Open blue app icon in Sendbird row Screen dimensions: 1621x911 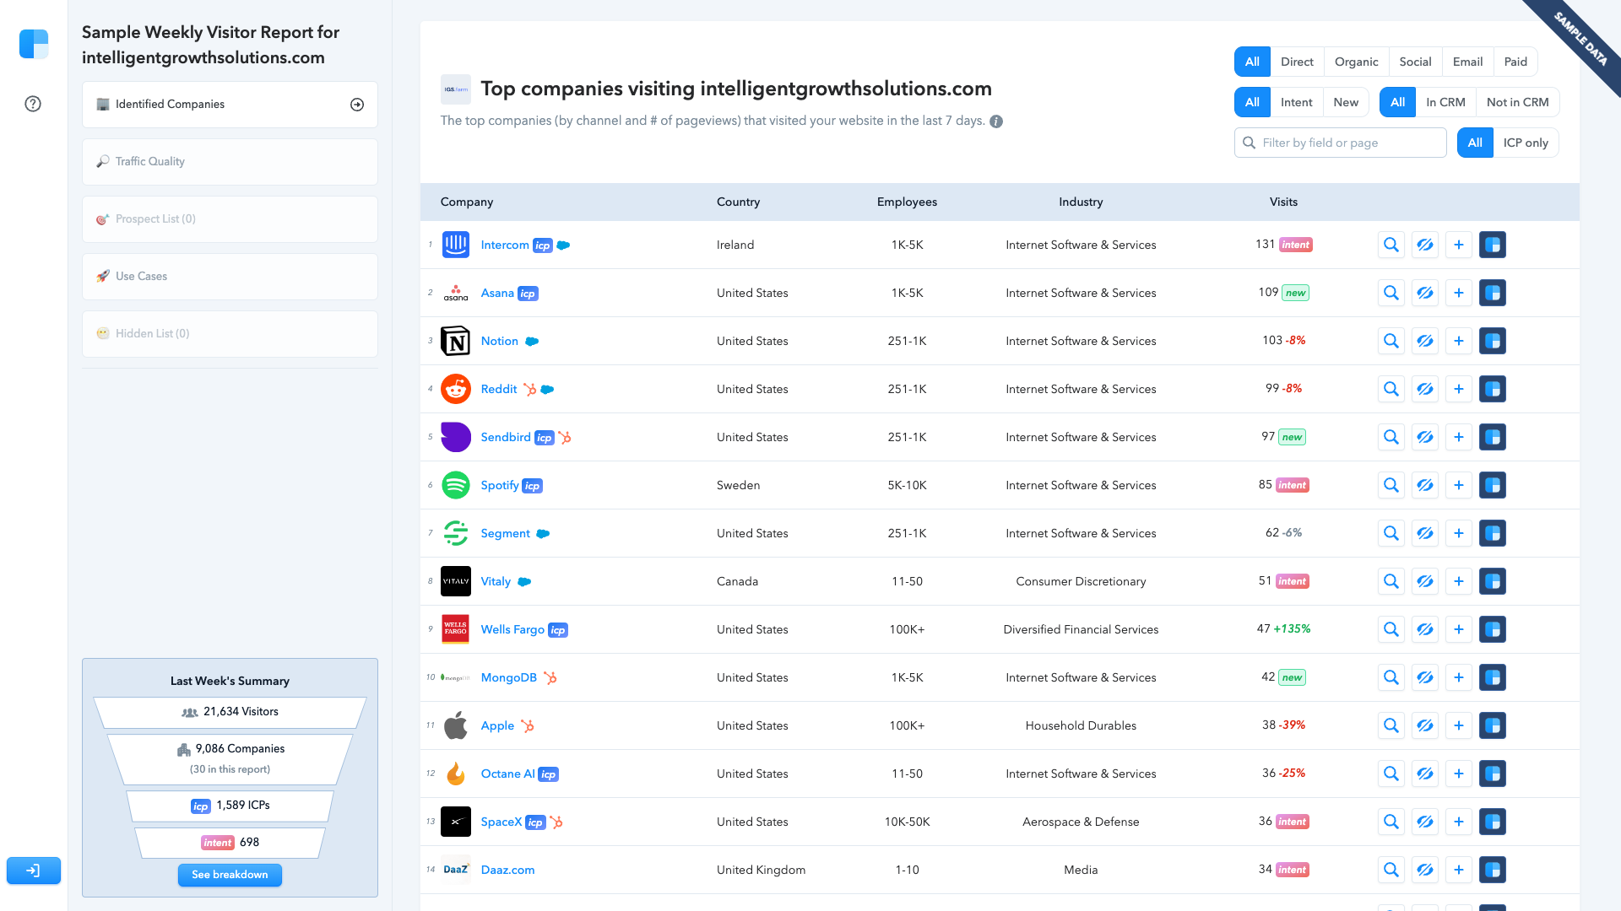tap(1493, 437)
